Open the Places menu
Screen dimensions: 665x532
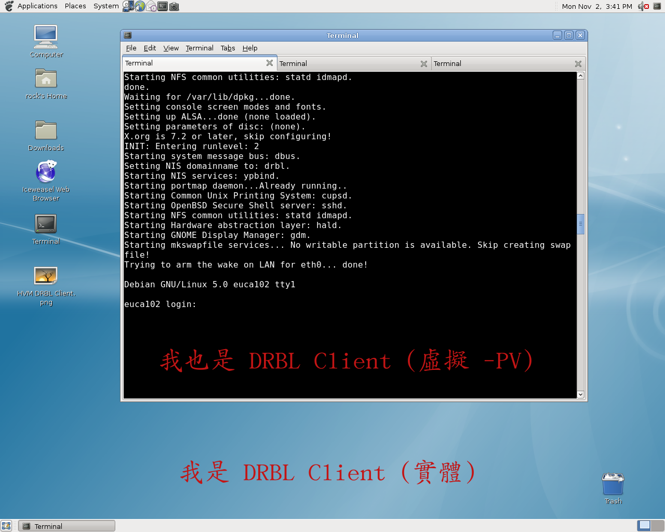[75, 6]
